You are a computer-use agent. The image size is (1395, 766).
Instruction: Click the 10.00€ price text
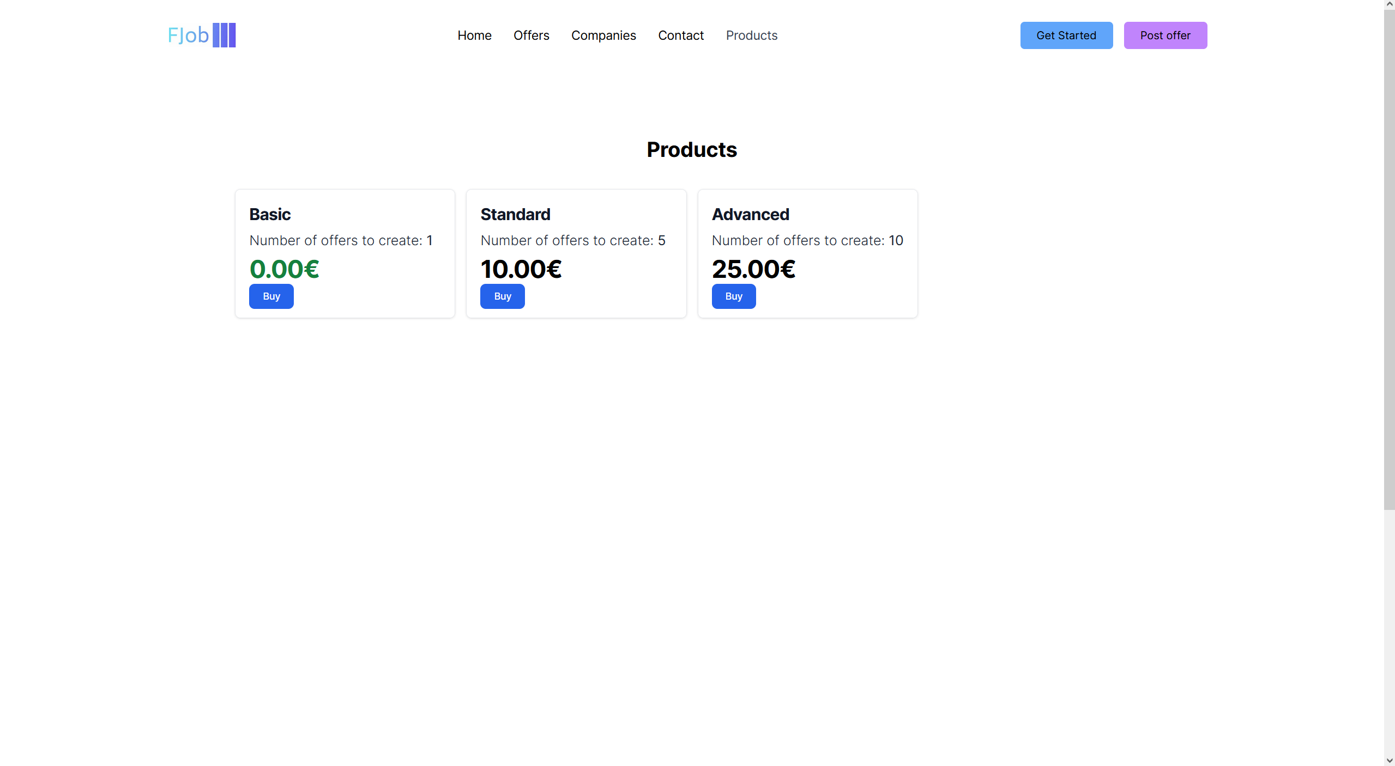[521, 269]
